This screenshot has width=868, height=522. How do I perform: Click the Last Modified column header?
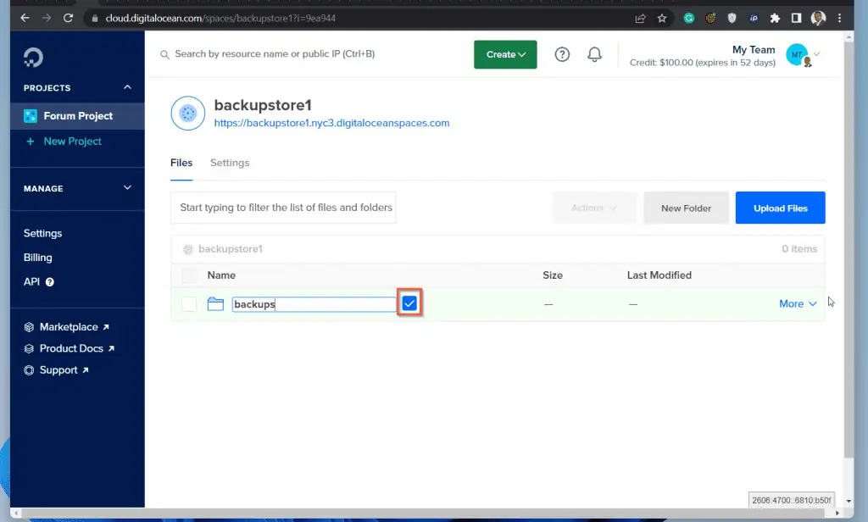[x=659, y=275]
